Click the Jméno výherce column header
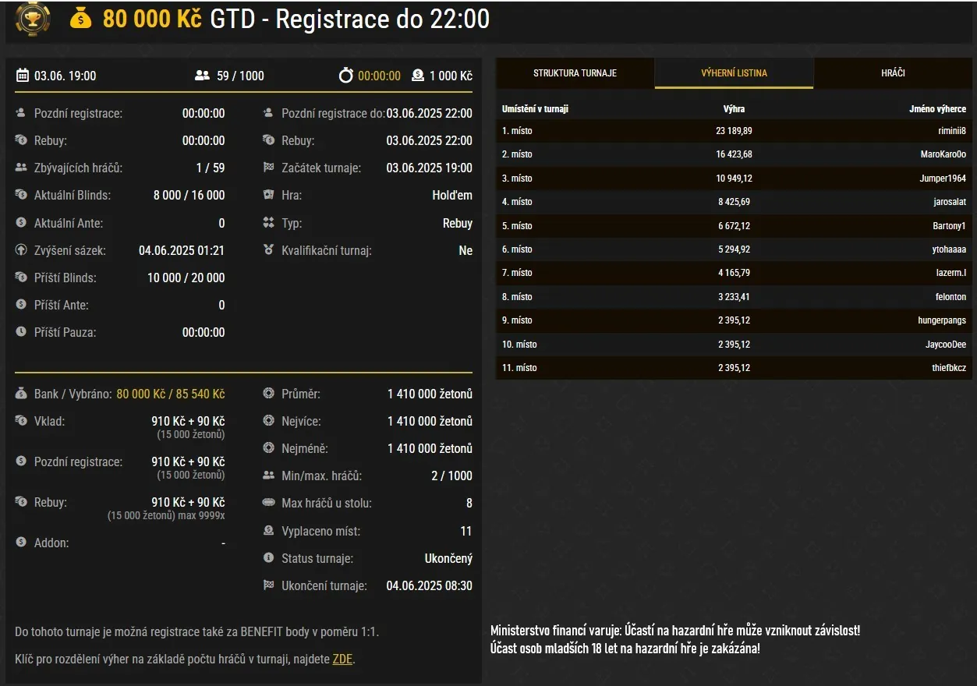This screenshot has width=977, height=686. coord(937,109)
